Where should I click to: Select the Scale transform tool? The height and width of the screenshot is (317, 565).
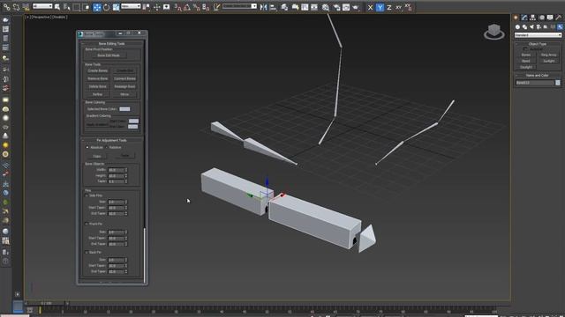116,7
